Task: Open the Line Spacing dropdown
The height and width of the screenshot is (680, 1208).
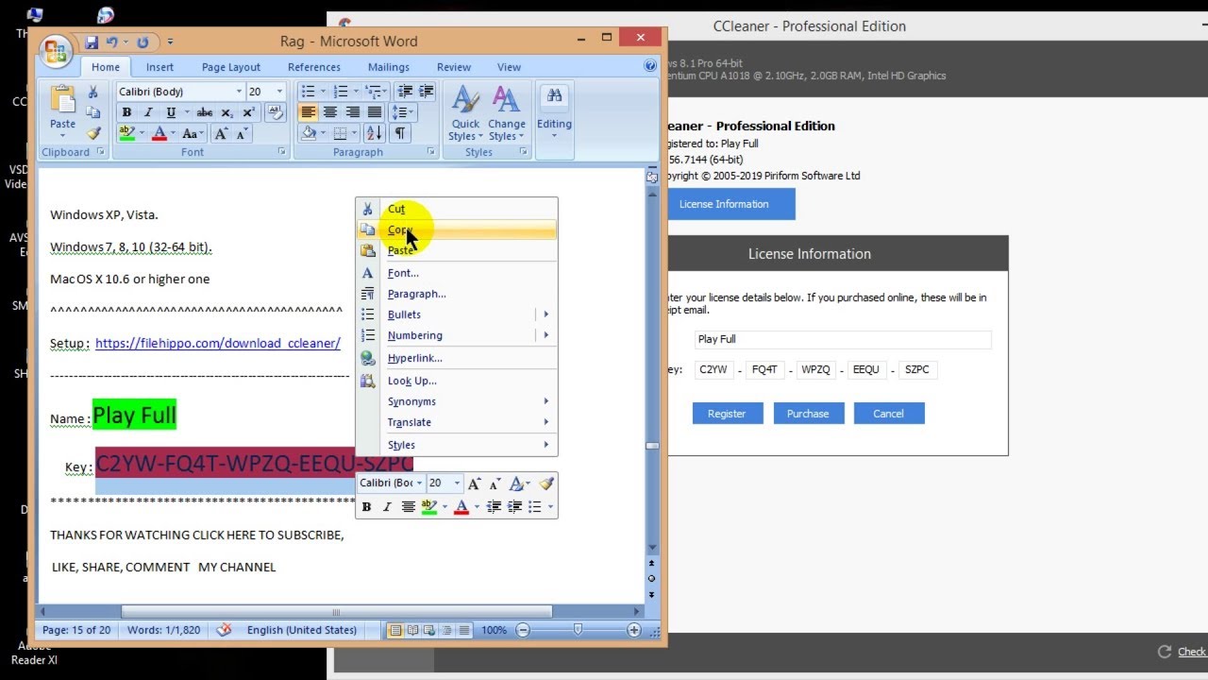Action: tap(404, 112)
